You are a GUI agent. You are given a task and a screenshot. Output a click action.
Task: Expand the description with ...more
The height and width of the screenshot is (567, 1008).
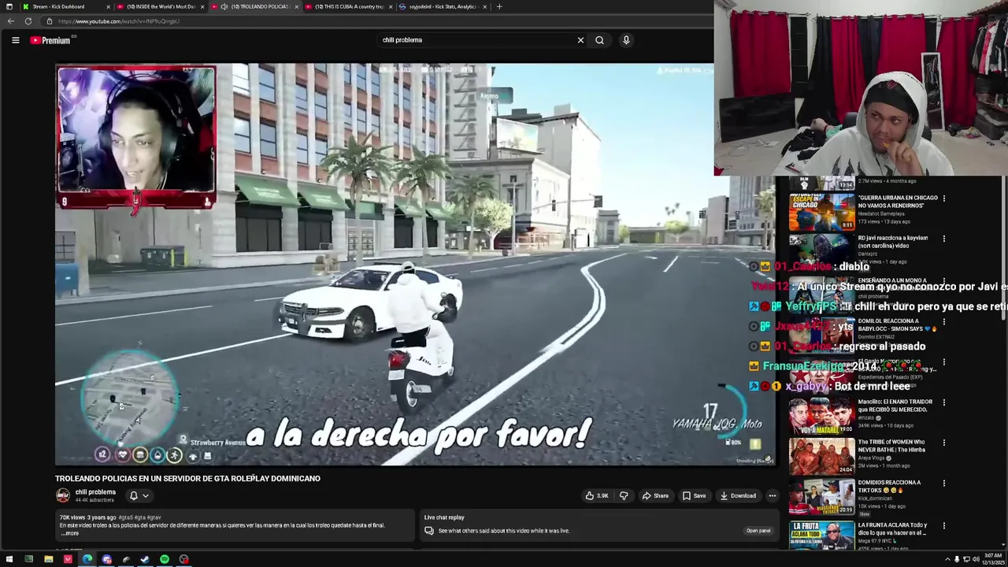pos(69,533)
